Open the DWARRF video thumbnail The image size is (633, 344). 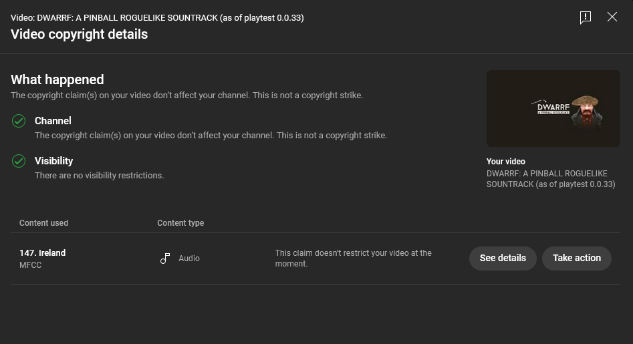tap(553, 108)
